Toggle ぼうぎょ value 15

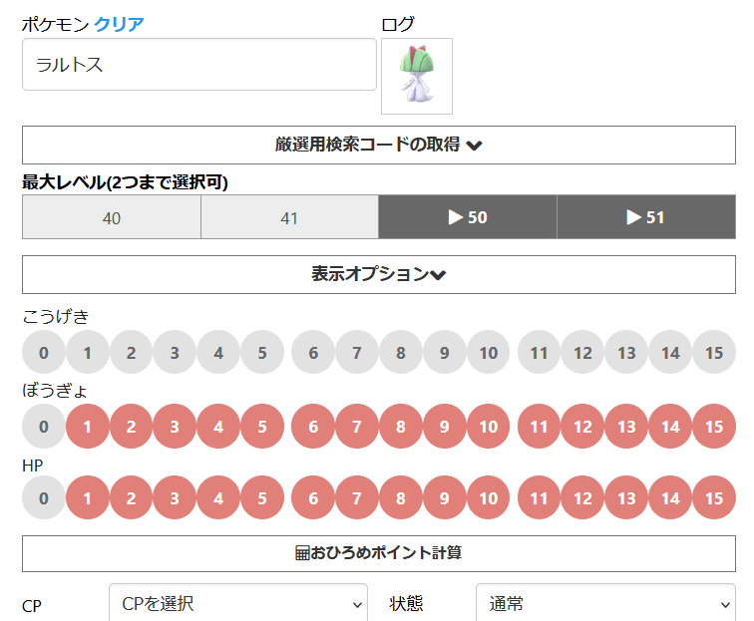(x=714, y=426)
